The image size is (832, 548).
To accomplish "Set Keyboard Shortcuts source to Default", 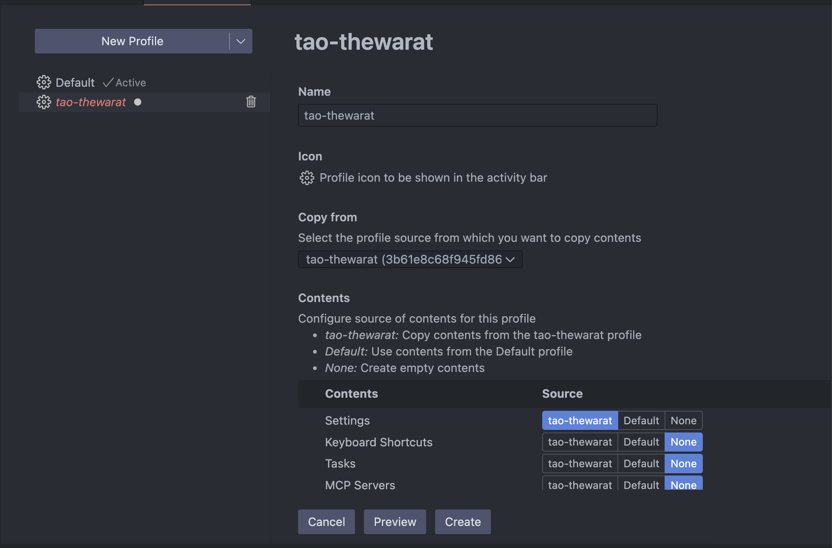I will tap(641, 442).
